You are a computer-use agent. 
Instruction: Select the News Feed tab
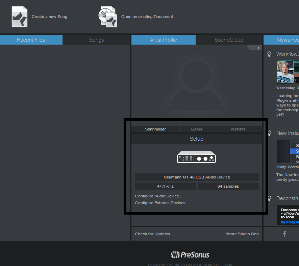tap(281, 40)
